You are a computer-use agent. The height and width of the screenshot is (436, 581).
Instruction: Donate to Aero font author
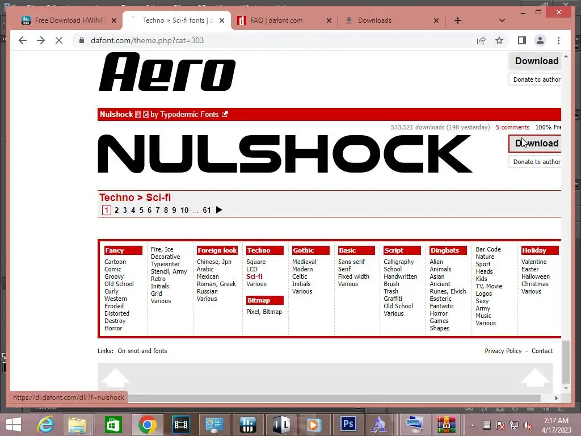tap(536, 79)
